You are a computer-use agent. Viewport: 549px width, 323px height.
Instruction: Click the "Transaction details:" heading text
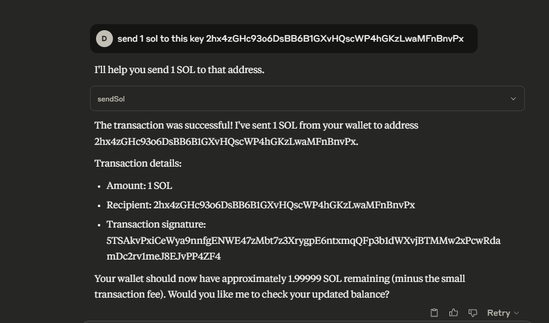coord(138,164)
